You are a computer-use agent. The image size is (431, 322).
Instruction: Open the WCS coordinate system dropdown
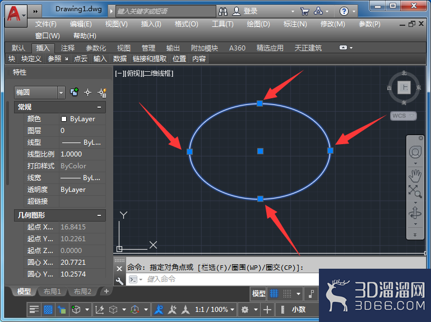tap(403, 116)
